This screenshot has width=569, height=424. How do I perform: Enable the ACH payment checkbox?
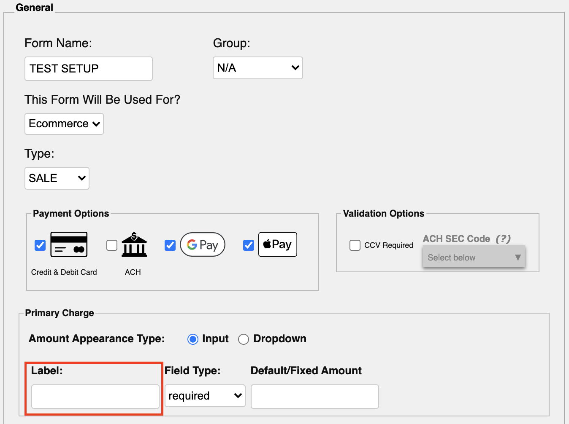pos(112,245)
